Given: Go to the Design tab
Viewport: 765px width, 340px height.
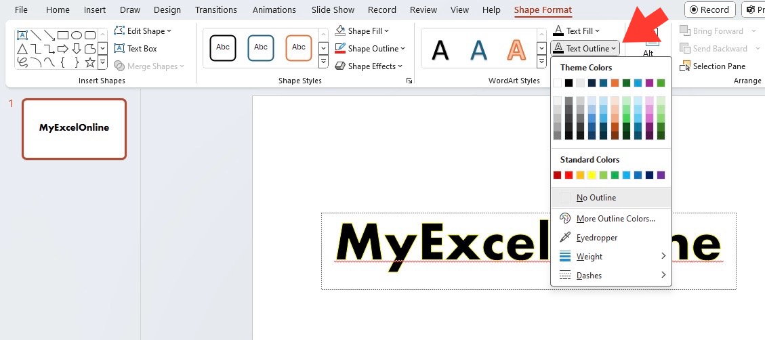Looking at the screenshot, I should 167,9.
